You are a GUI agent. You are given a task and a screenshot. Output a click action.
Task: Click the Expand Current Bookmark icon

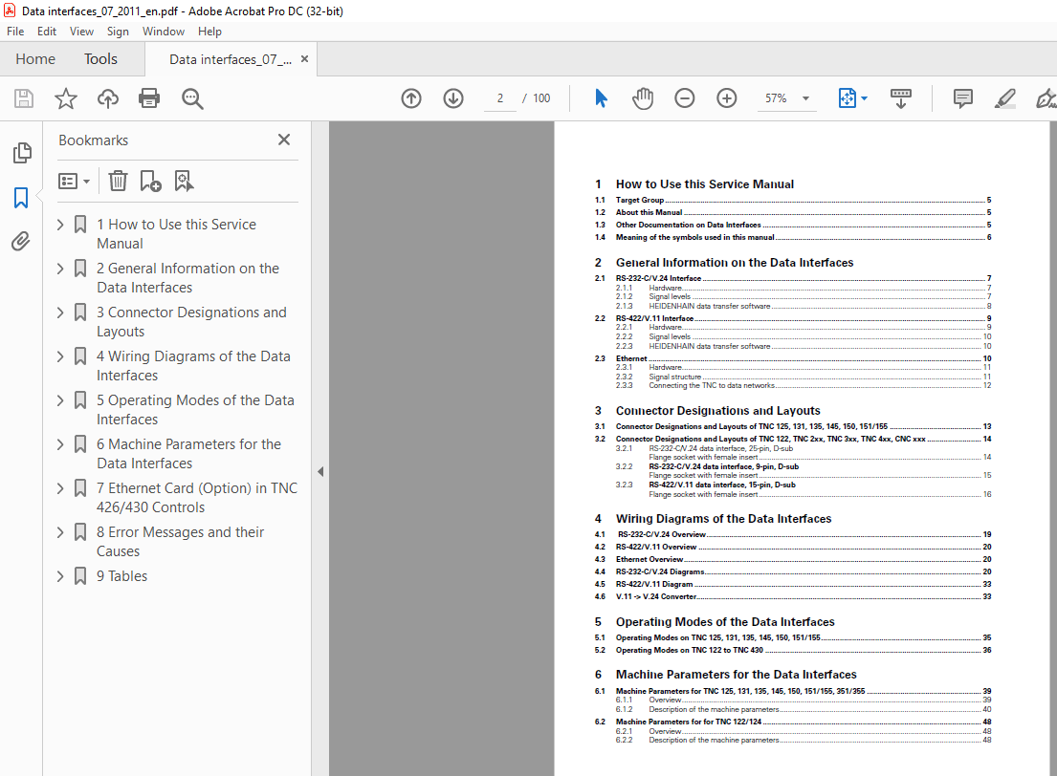click(x=184, y=181)
